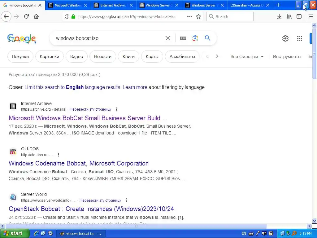Show more filter chips with right chevron
Screen dimensions: 317x238
(217, 56)
